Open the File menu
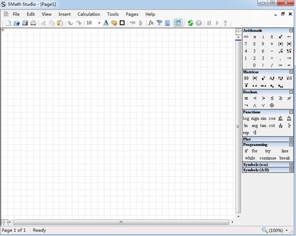The width and height of the screenshot is (296, 236). (16, 14)
